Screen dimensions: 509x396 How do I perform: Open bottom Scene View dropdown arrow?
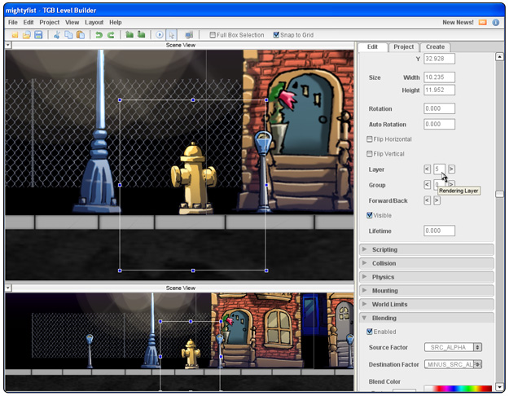(x=8, y=288)
